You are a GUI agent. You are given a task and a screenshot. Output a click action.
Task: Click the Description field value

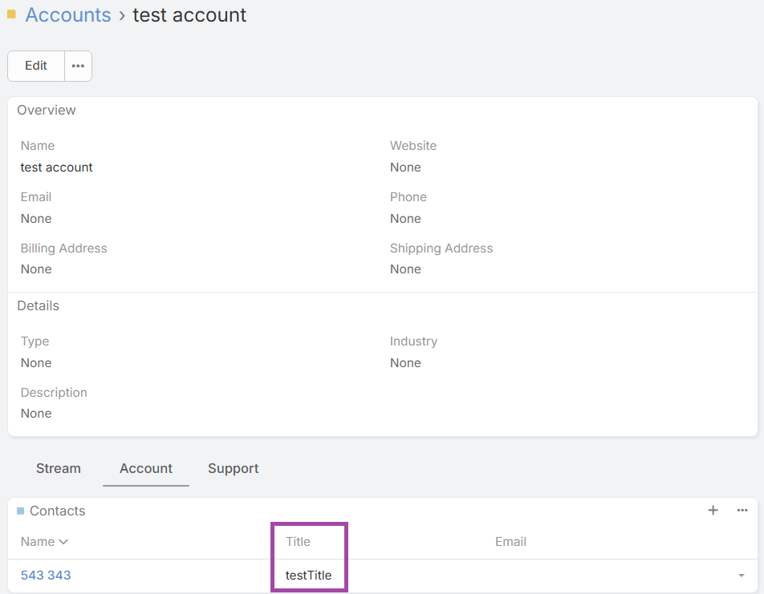[x=36, y=414]
